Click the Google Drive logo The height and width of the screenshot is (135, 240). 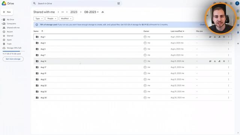[x=4, y=3]
